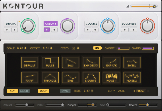162x111 pixels.
Task: Click the output level meter icon
Action: tap(128, 6)
